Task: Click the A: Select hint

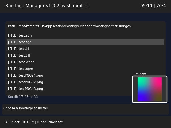Action: coord(12,122)
